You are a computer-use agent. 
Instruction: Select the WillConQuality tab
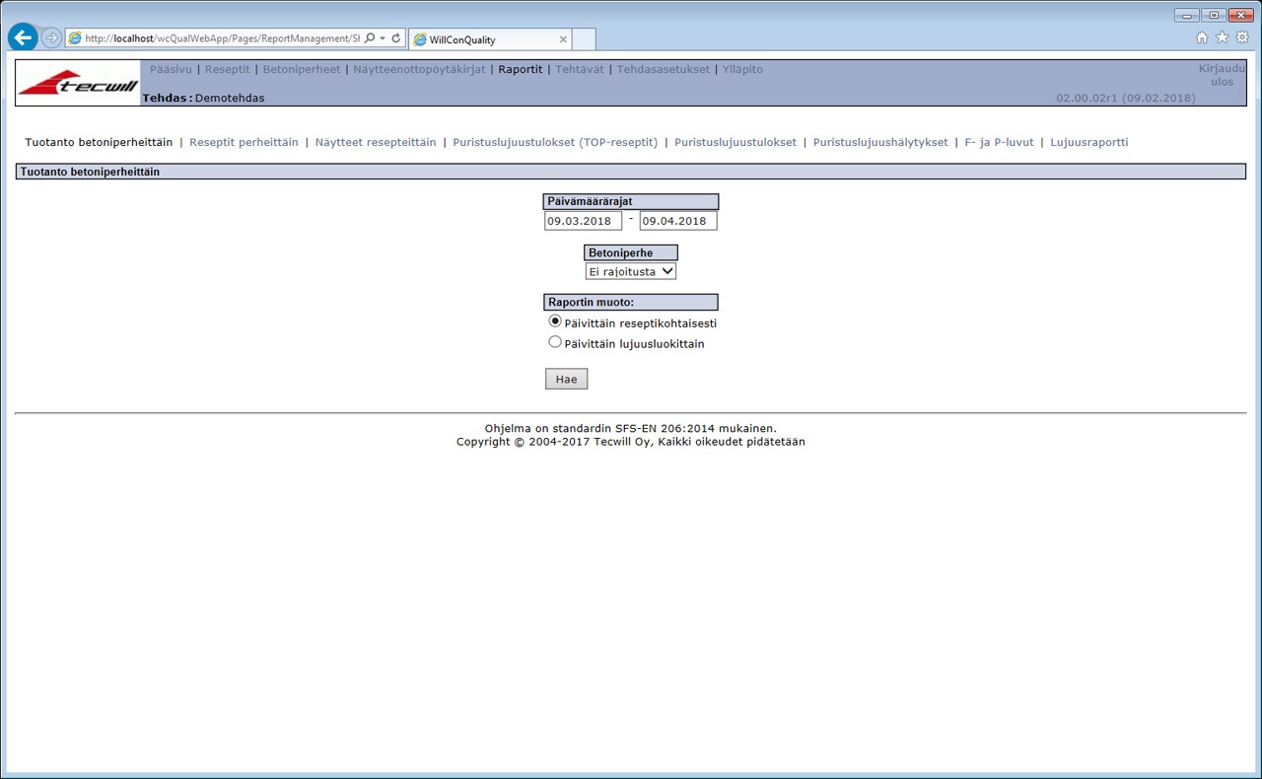coord(489,39)
